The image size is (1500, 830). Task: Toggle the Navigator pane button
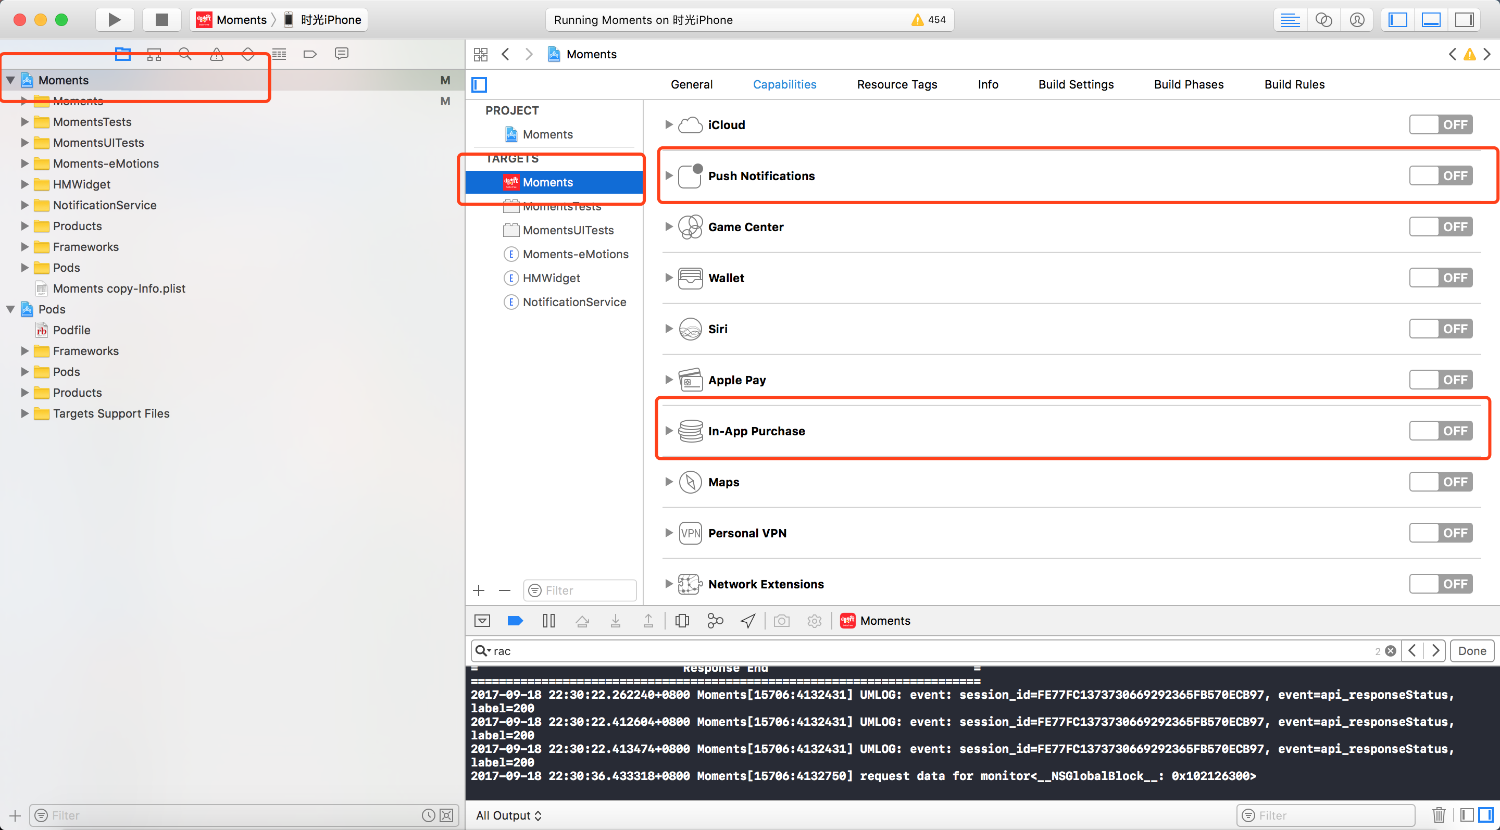[x=1397, y=19]
